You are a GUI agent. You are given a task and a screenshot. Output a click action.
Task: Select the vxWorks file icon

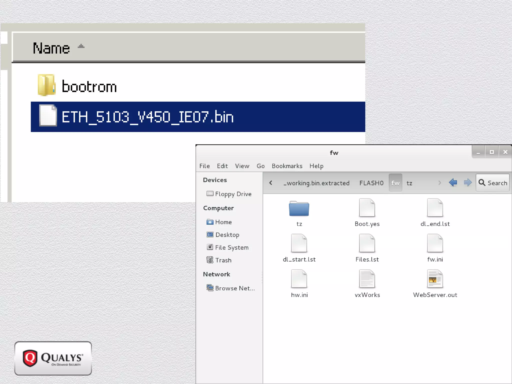(367, 279)
